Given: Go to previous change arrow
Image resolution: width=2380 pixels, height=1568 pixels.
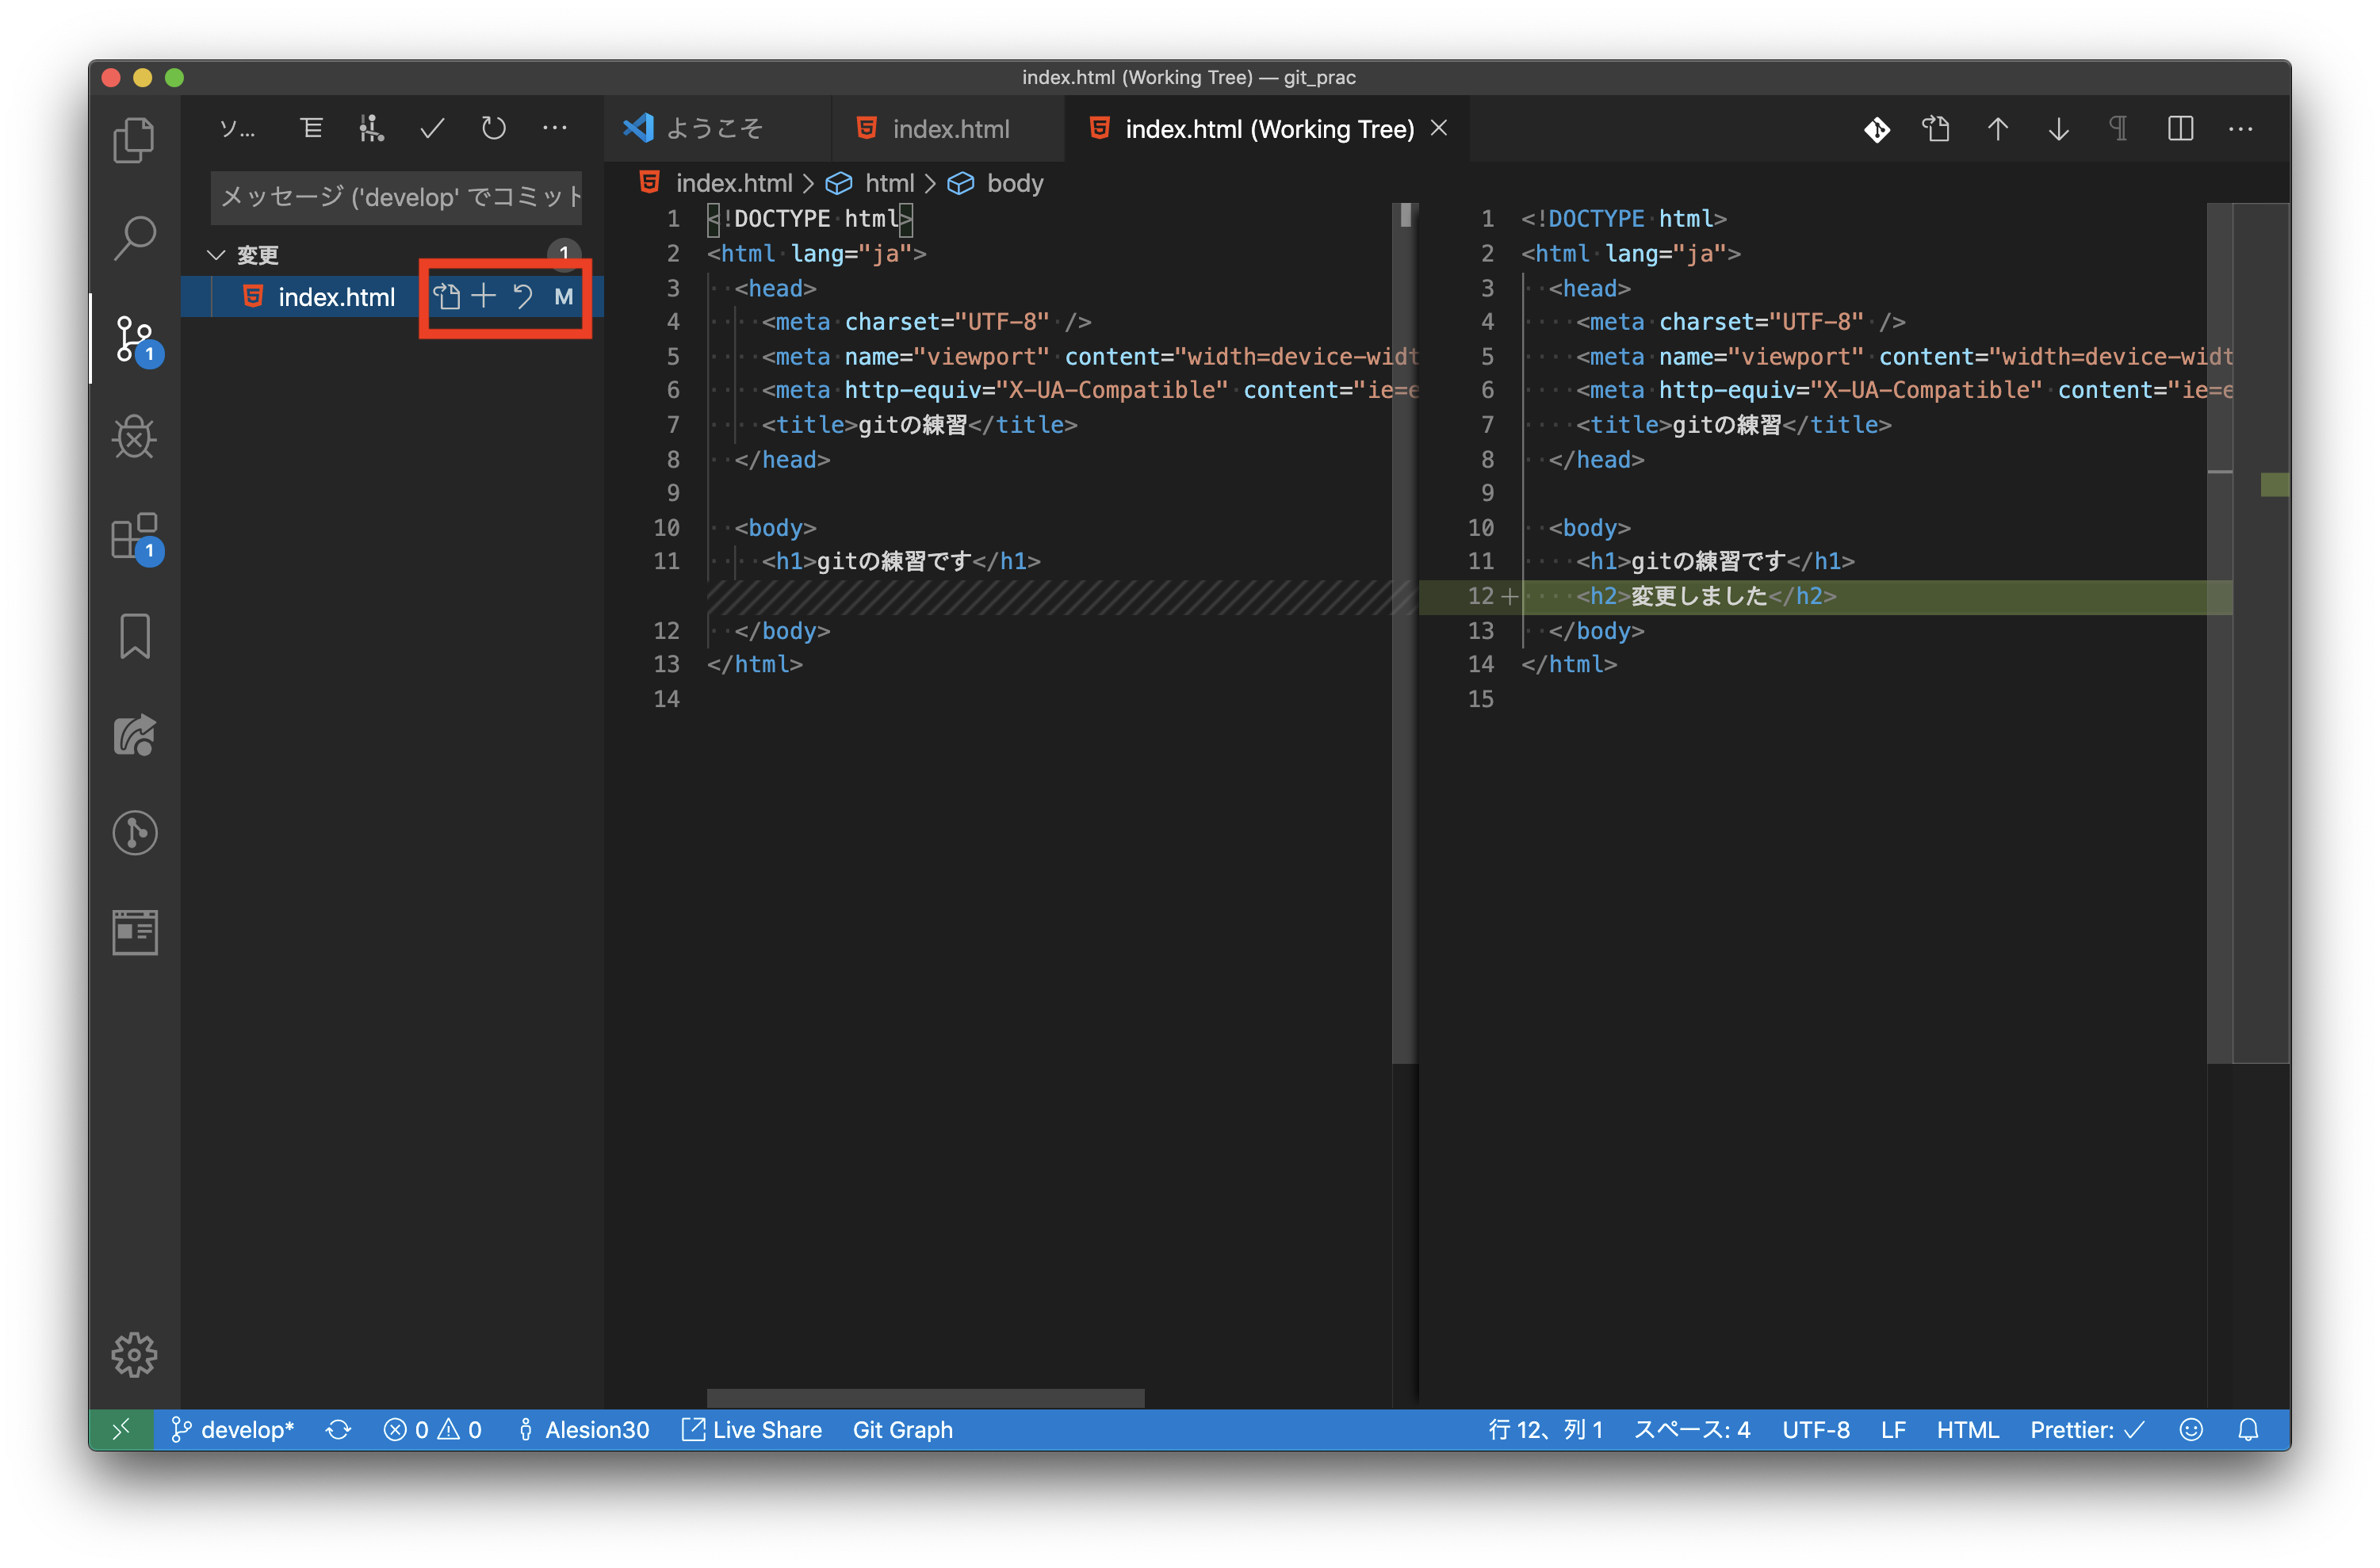Looking at the screenshot, I should (x=1998, y=129).
